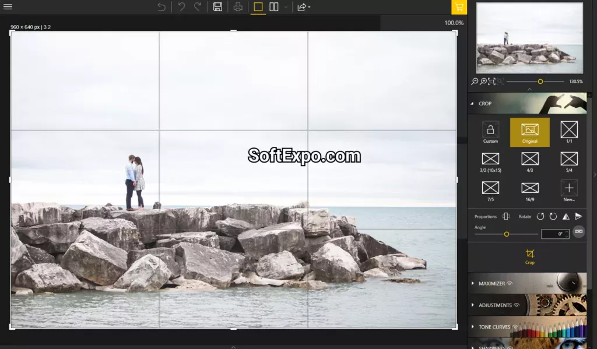Click the Crop button to apply
This screenshot has width=597, height=349.
[x=529, y=257]
